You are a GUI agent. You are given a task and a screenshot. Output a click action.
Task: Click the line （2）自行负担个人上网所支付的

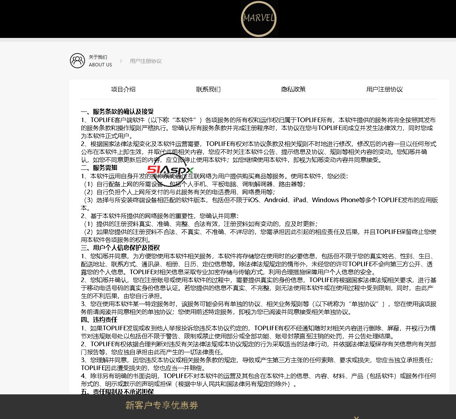click(178, 192)
